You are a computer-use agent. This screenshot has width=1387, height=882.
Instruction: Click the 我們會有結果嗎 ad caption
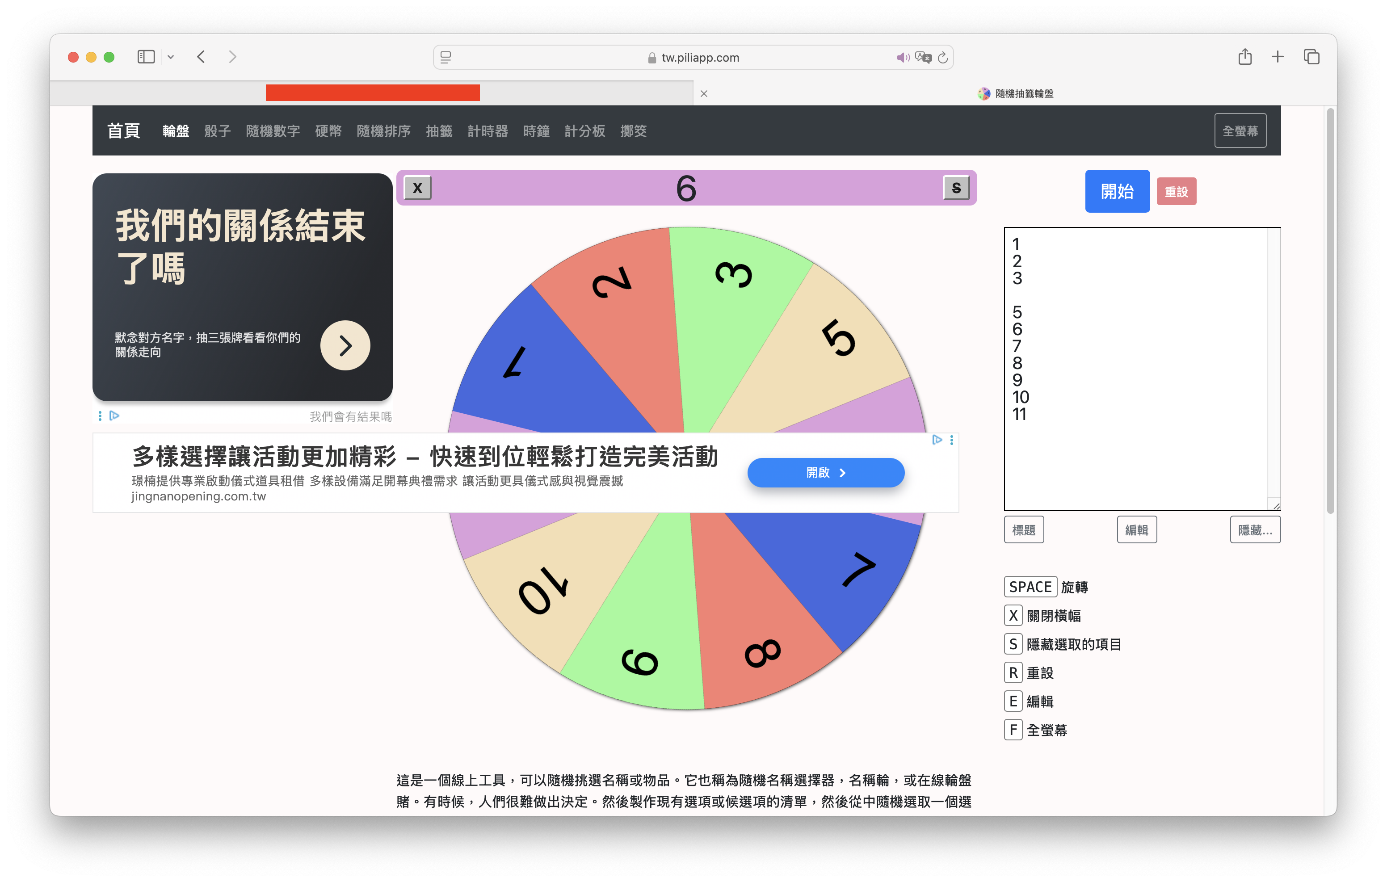[350, 416]
